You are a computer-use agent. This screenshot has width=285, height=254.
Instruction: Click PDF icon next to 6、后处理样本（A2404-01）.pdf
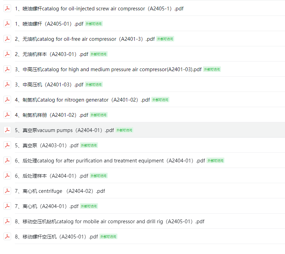[x=7, y=176]
